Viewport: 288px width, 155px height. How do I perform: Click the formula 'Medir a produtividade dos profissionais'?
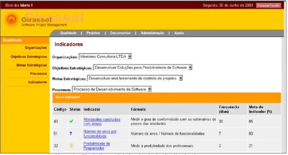[162, 146]
